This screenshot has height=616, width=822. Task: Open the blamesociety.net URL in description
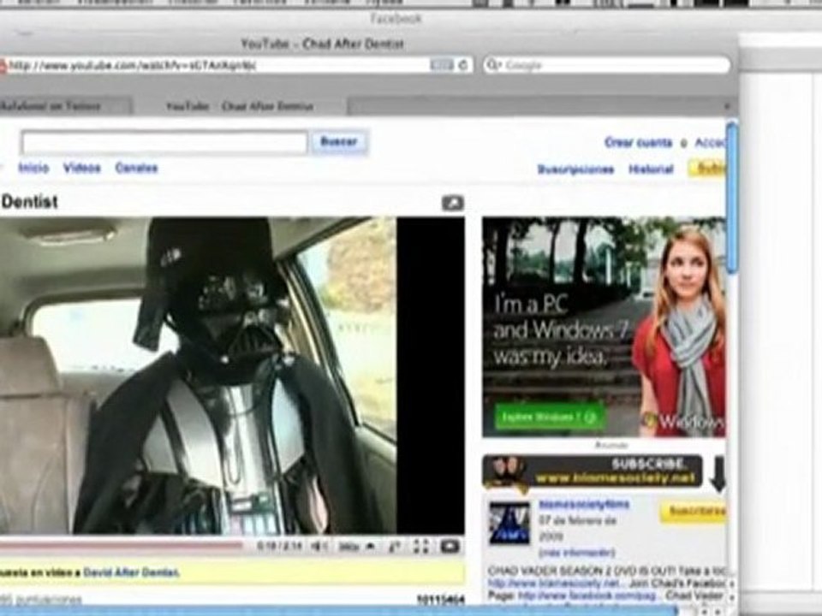[552, 583]
